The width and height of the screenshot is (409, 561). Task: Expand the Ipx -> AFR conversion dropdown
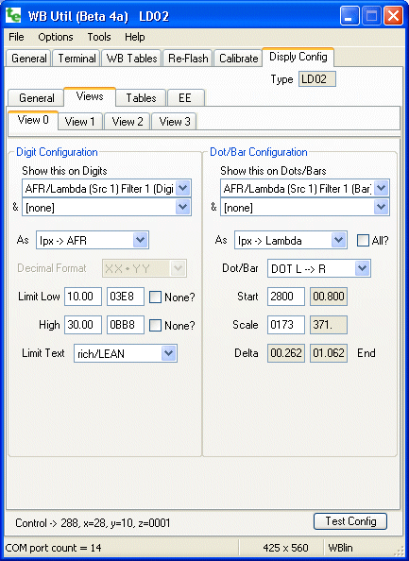(x=93, y=241)
